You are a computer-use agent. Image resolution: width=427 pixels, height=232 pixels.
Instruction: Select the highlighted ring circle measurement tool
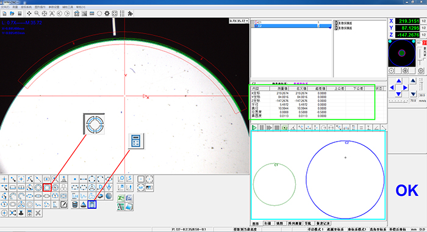click(47, 187)
